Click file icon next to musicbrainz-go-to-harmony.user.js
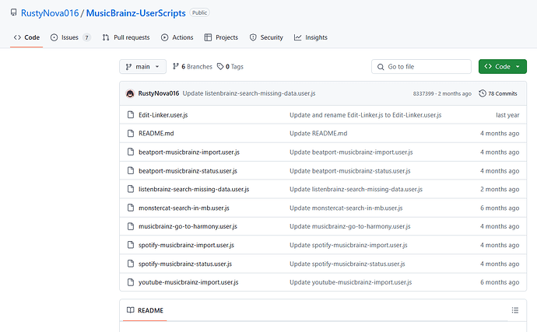Viewport: 537px width, 332px height. coord(131,226)
